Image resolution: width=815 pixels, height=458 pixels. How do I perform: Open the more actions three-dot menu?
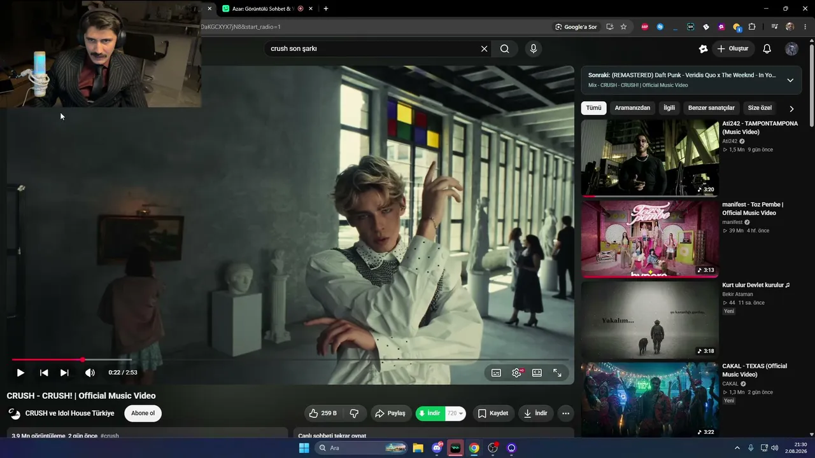coord(565,413)
